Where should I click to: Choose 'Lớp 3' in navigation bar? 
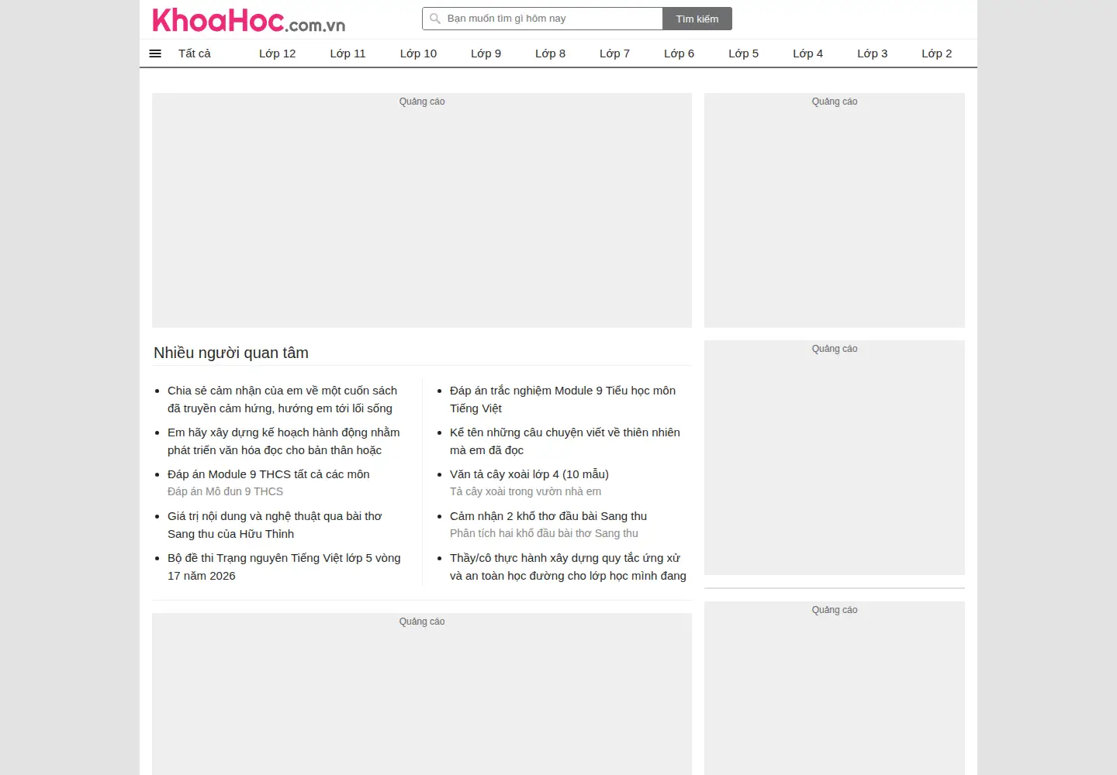click(x=873, y=53)
